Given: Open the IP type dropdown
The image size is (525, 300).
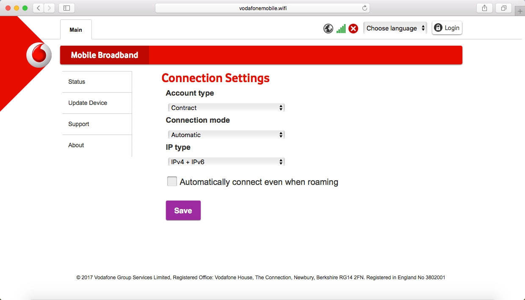Looking at the screenshot, I should (226, 162).
